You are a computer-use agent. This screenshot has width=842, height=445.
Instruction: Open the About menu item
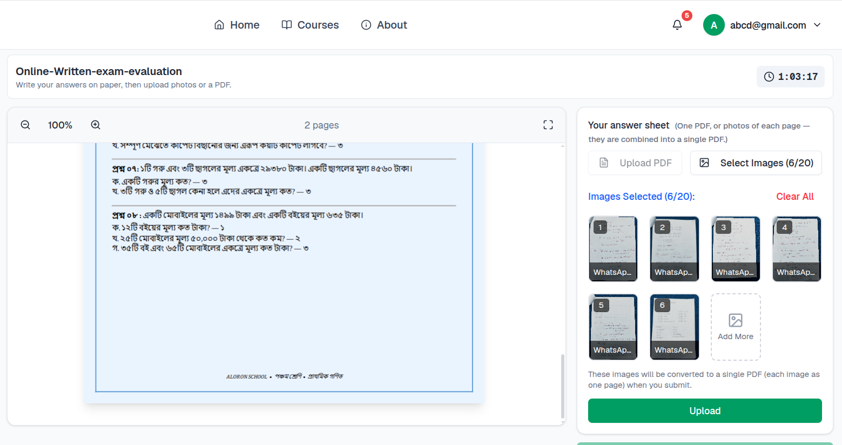click(384, 25)
